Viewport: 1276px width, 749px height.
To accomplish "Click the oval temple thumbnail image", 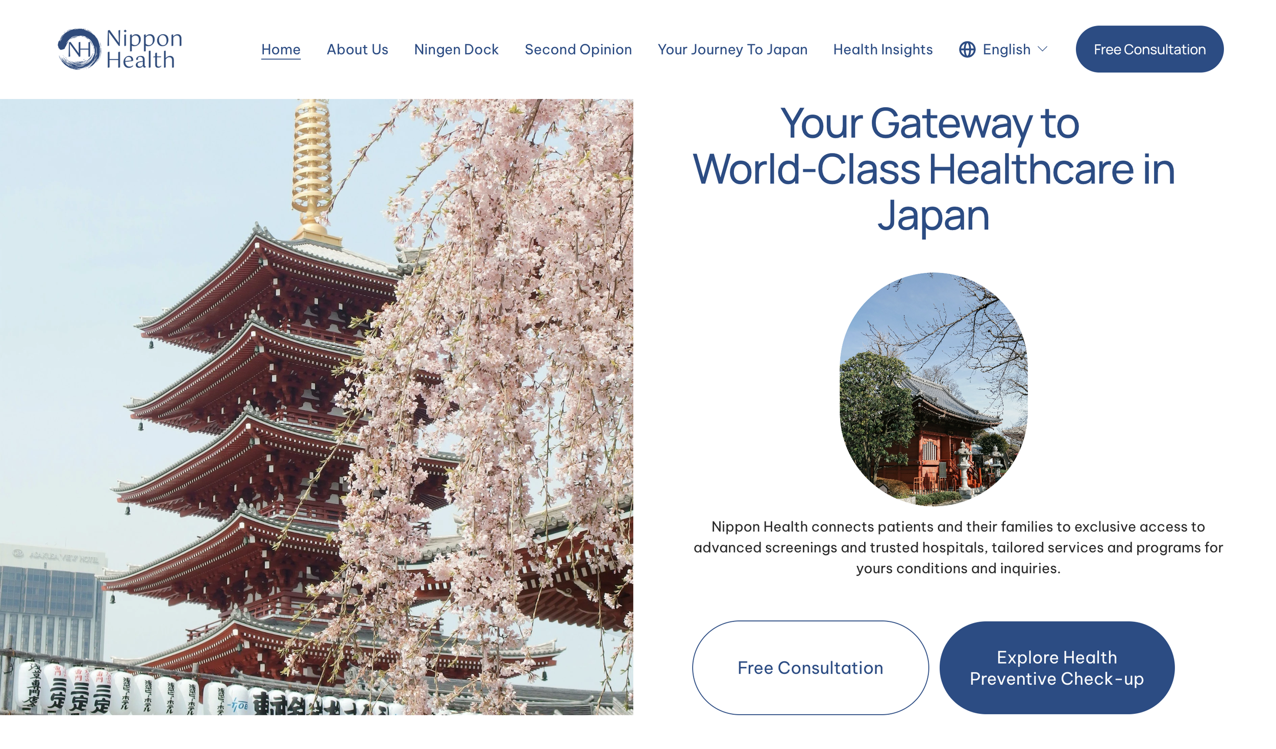I will pyautogui.click(x=933, y=389).
